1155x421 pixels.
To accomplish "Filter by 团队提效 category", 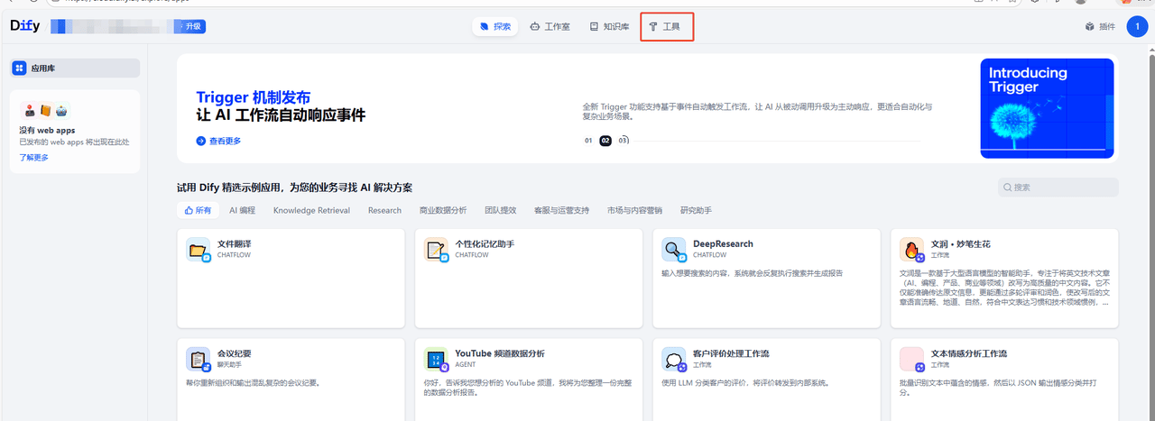I will pyautogui.click(x=500, y=210).
